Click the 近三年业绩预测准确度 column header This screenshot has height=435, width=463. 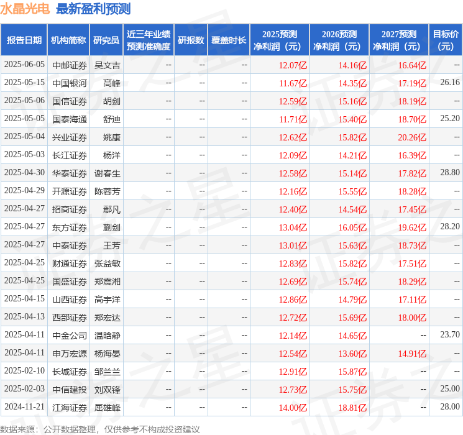[x=148, y=40]
